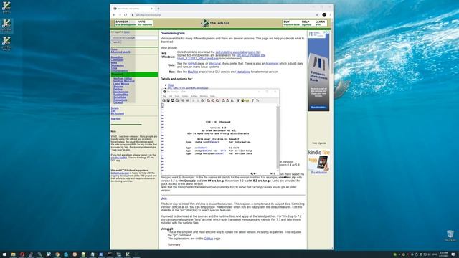Click BUY the Vim book header link

(x=291, y=23)
